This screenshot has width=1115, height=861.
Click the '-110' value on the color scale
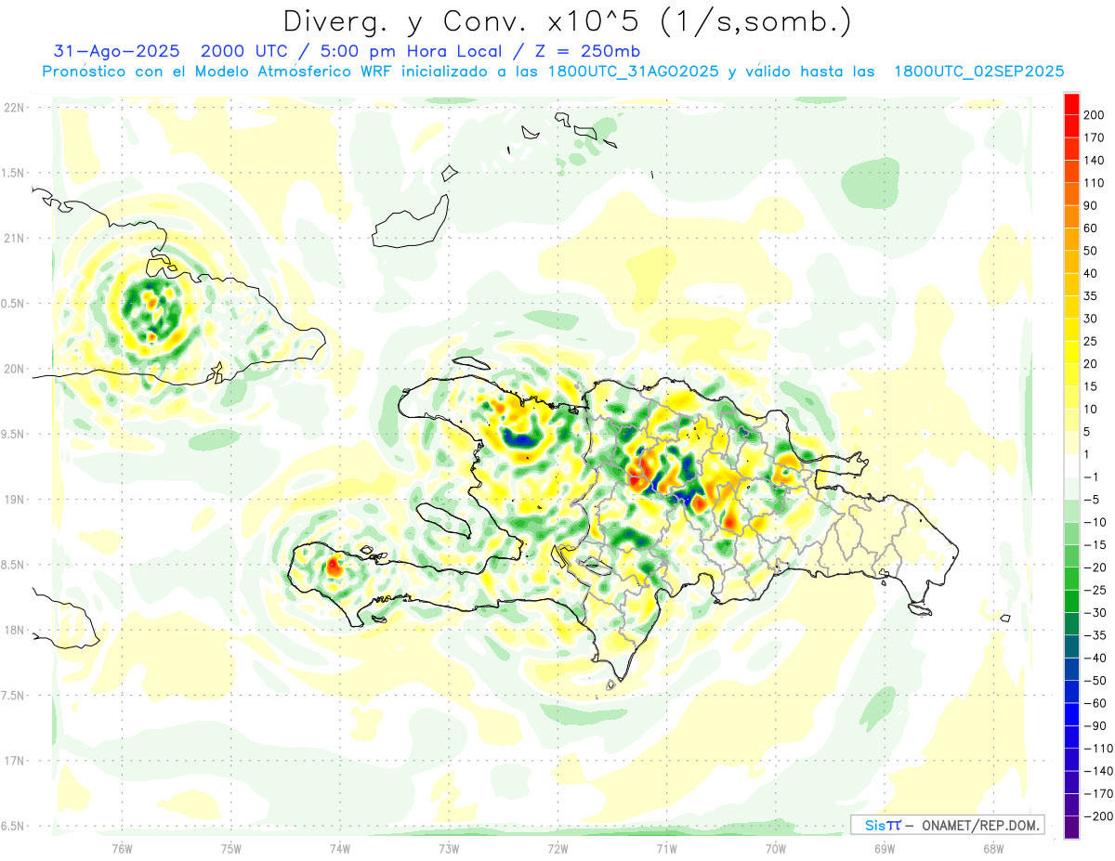coord(1097,749)
